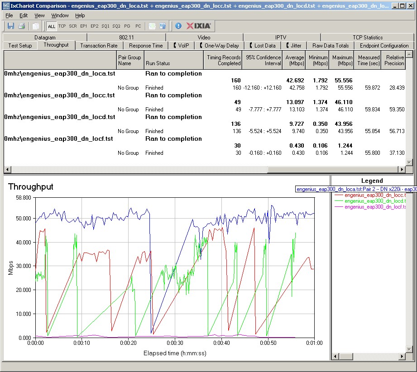Open the VoIP tab
Screen dimensions: 417x372
(x=182, y=46)
